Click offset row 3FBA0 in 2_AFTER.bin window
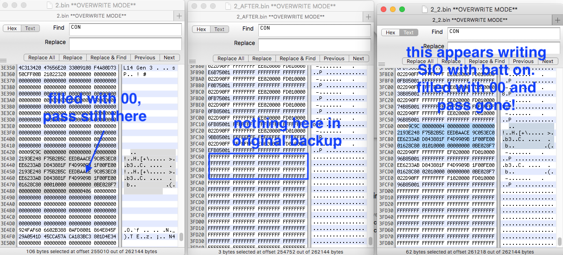563x255 pixels. point(198,79)
